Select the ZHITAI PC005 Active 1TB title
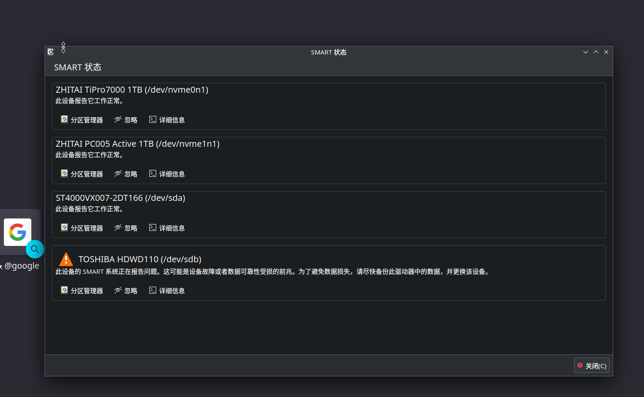 pos(138,144)
